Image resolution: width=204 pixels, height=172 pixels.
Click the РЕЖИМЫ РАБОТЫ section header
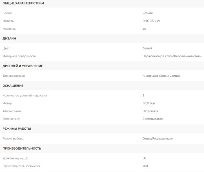point(17,129)
